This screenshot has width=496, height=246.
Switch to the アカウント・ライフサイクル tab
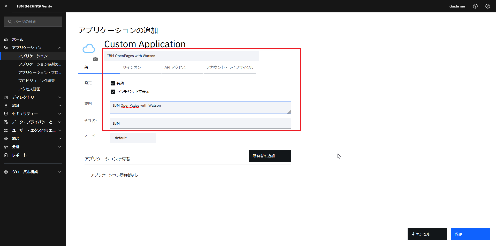click(230, 67)
